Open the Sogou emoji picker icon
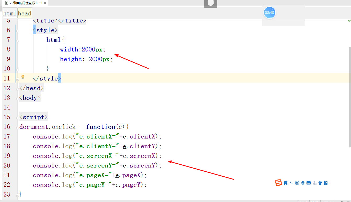Viewport: 351px width, 202px height. (297, 183)
